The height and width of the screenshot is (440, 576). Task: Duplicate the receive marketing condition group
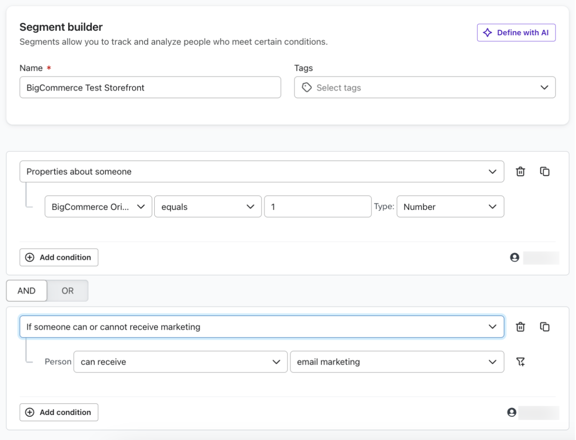point(544,327)
